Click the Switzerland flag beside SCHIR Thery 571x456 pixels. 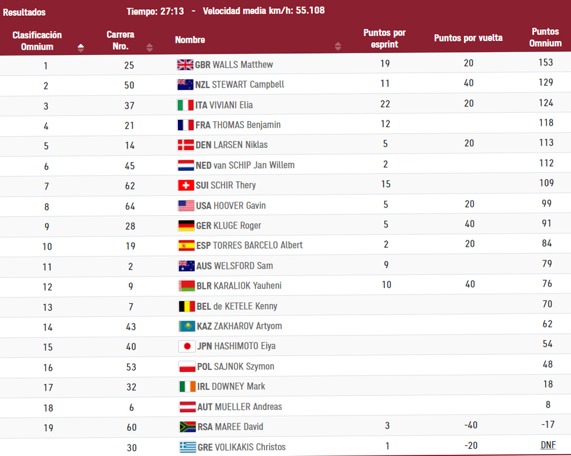[x=185, y=185]
